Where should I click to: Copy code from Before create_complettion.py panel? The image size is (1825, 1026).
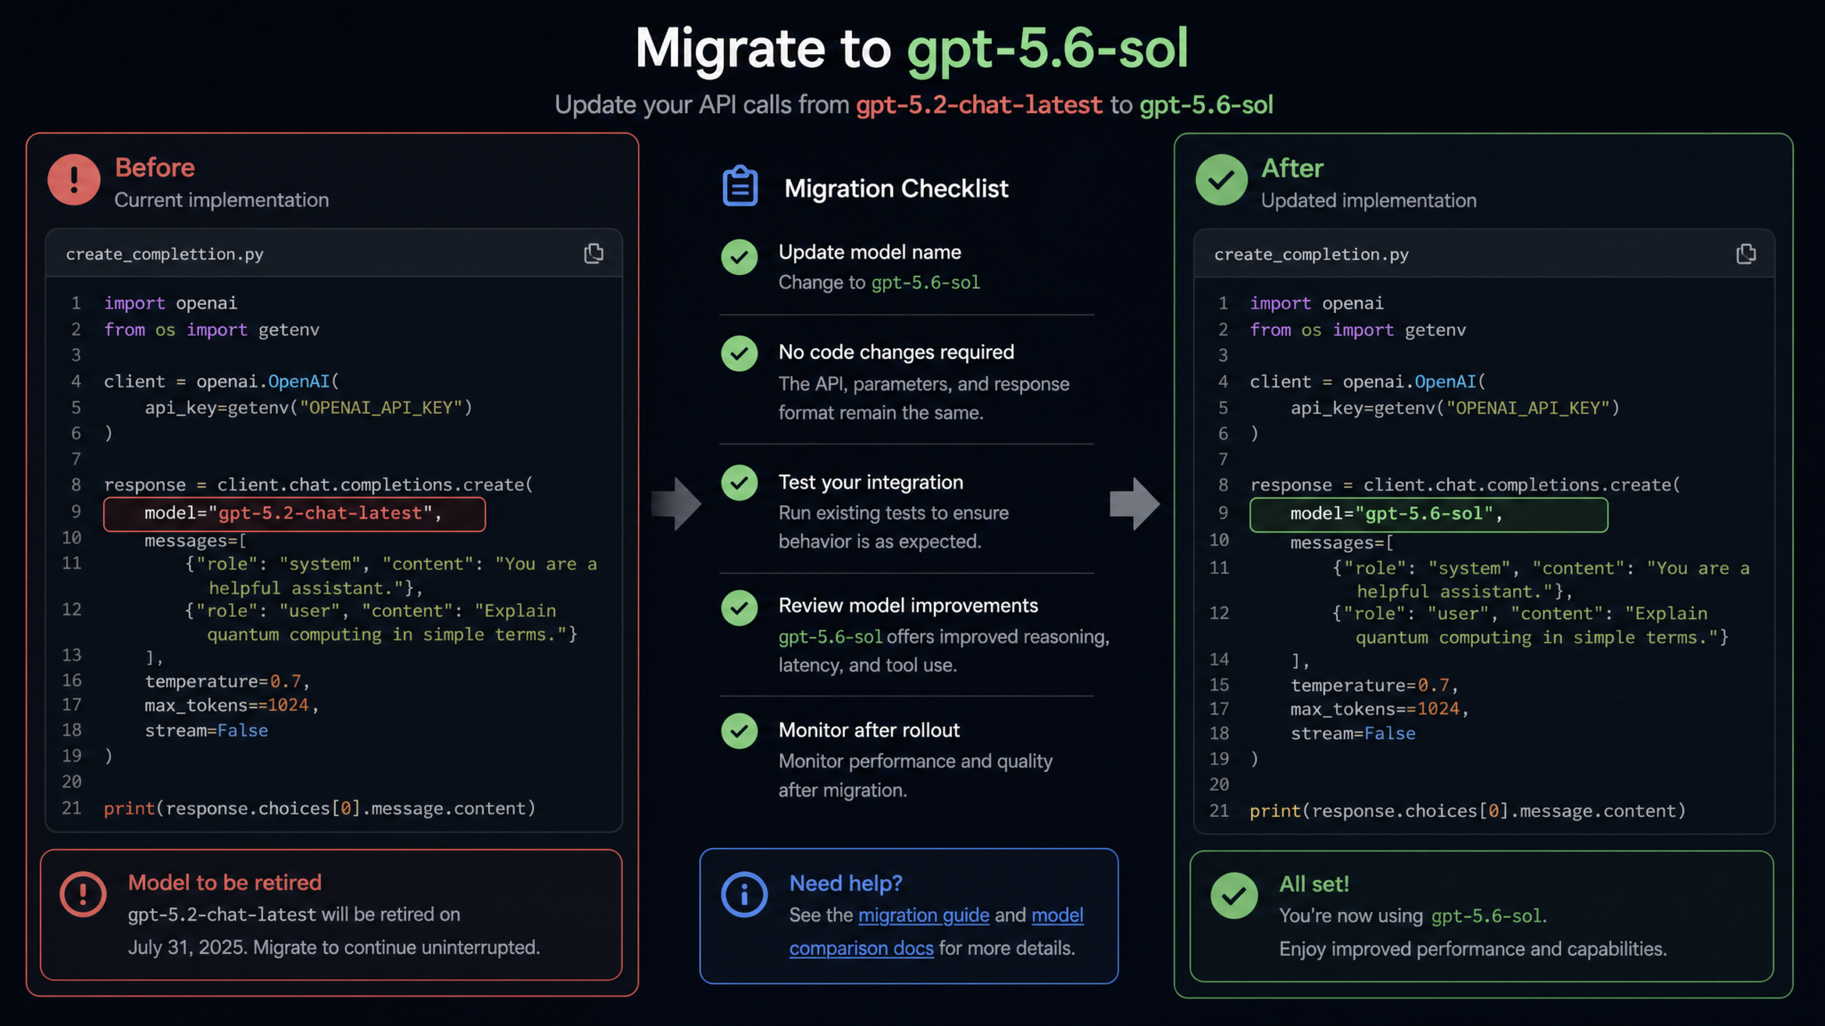[593, 254]
